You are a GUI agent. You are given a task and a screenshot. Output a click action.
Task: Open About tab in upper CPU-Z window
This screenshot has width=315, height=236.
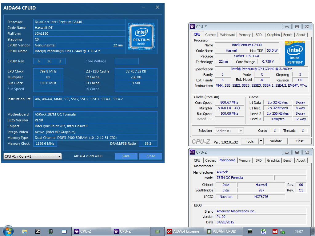(x=301, y=35)
